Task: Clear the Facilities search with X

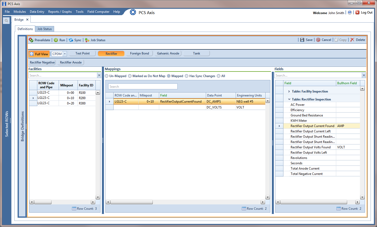Action: 99,75
